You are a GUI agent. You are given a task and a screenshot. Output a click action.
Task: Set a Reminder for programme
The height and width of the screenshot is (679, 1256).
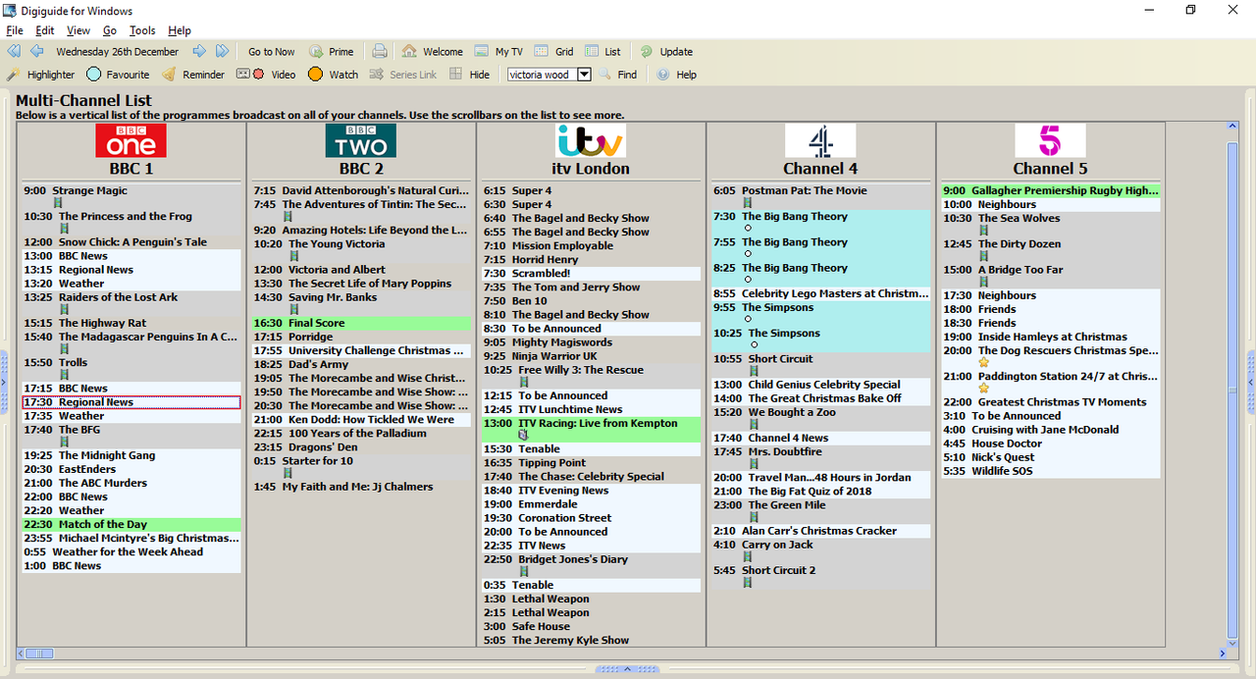click(193, 75)
